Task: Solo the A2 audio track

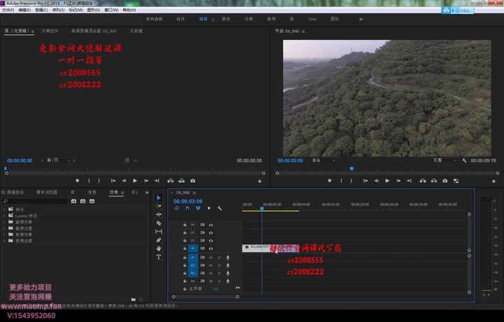Action: pos(219,265)
